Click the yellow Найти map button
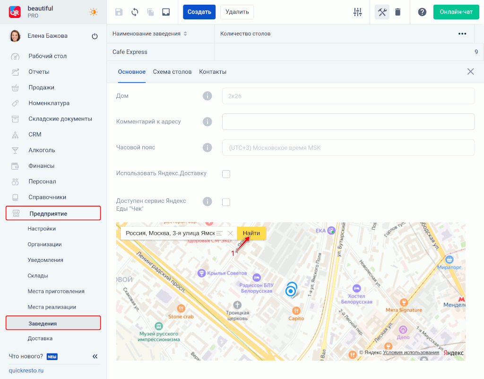Viewport: 484px width, 379px height. pos(251,233)
